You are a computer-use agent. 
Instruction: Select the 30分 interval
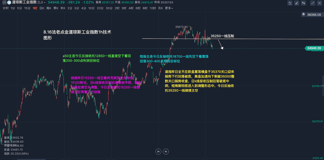(x=109, y=8)
